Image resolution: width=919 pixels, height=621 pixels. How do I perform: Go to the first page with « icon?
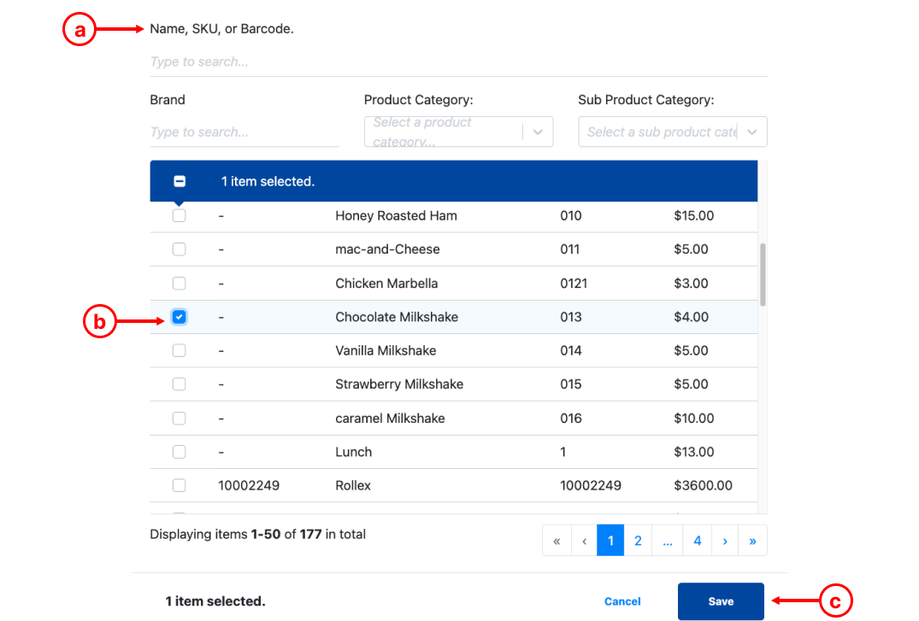[x=557, y=541]
